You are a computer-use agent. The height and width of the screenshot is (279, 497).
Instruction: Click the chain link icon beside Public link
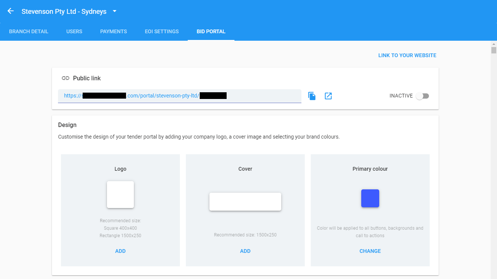pos(65,78)
